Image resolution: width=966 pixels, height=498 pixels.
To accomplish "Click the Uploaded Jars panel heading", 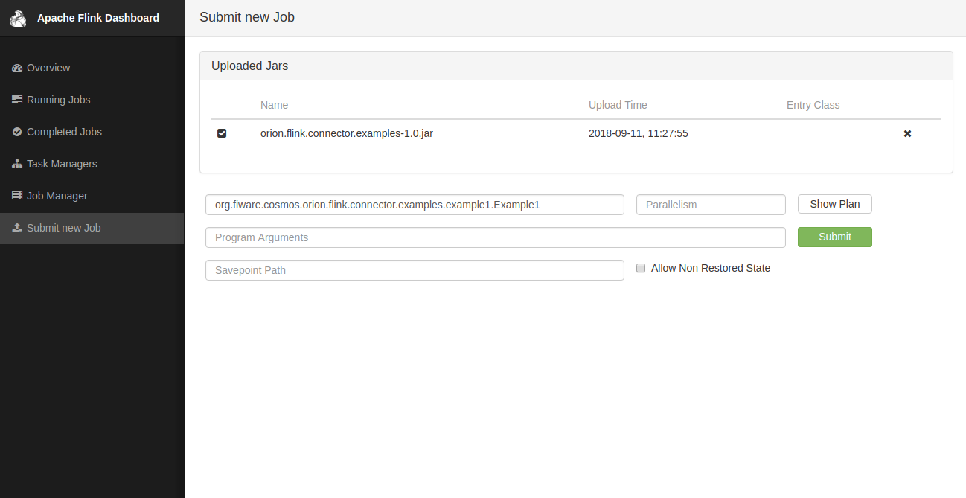I will coord(249,66).
